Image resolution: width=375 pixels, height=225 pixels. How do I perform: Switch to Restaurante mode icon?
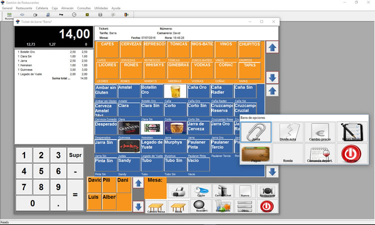click(x=267, y=191)
